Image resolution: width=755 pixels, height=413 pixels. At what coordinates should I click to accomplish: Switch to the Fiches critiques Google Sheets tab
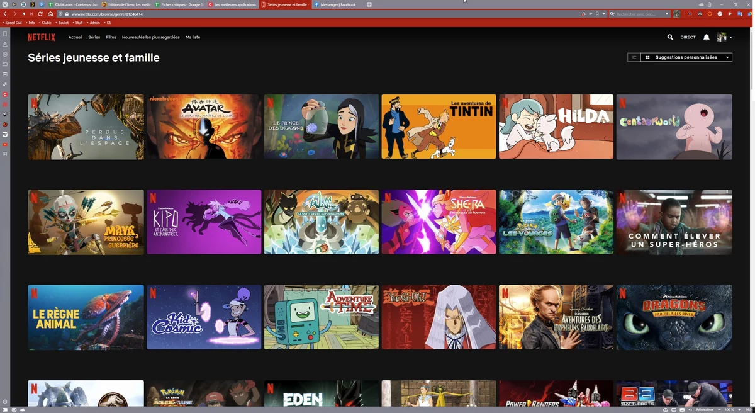[x=179, y=4]
